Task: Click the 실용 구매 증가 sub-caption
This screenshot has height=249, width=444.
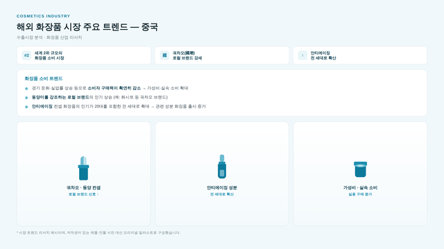Action: [360, 194]
